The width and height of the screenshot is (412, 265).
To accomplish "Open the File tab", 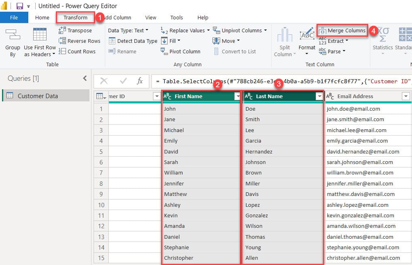I will pyautogui.click(x=14, y=18).
